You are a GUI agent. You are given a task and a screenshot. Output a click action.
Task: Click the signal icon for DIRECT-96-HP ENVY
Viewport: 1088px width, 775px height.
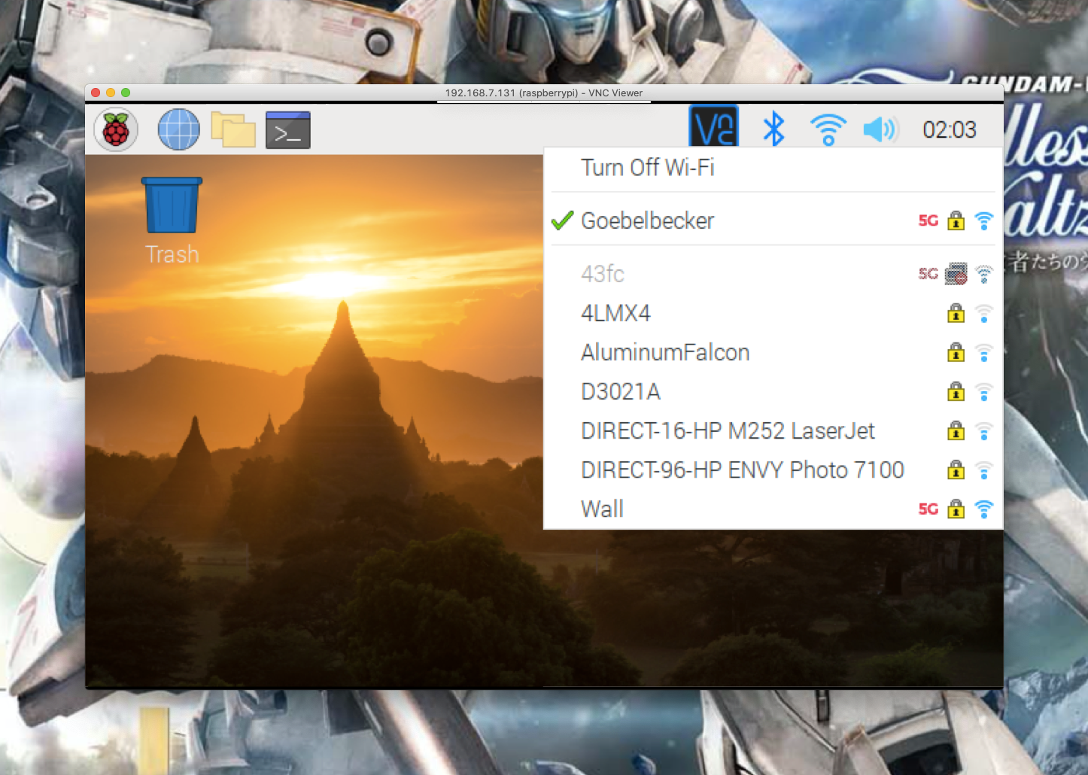click(x=983, y=470)
